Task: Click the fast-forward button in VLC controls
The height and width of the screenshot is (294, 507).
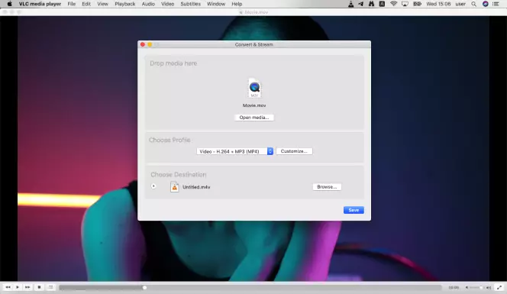Action: click(x=27, y=287)
